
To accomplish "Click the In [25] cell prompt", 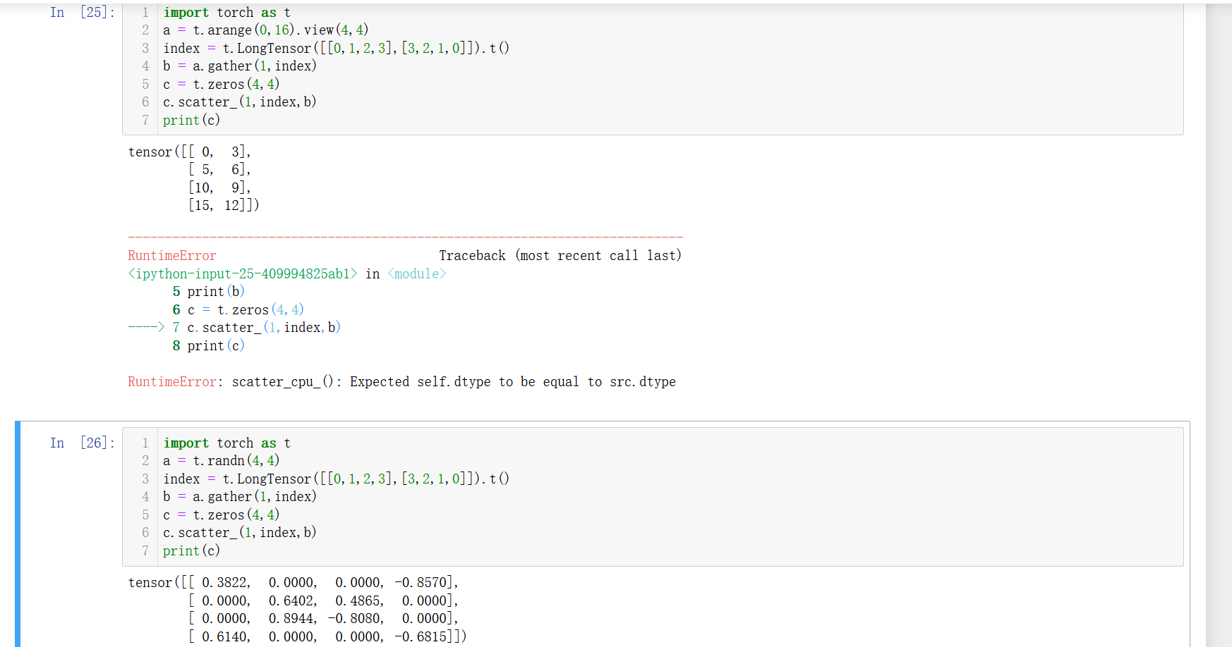I will [x=82, y=13].
